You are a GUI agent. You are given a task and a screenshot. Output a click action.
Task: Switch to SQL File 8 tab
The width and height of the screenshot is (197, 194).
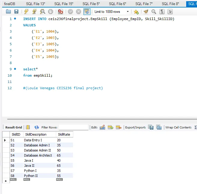coord(170,4)
